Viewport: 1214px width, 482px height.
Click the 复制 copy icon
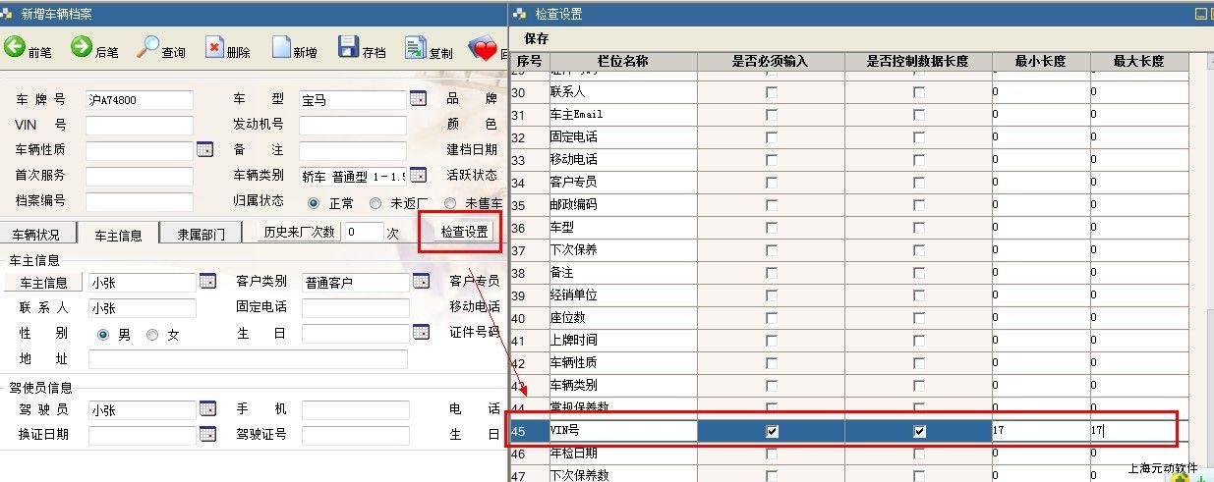coord(415,48)
